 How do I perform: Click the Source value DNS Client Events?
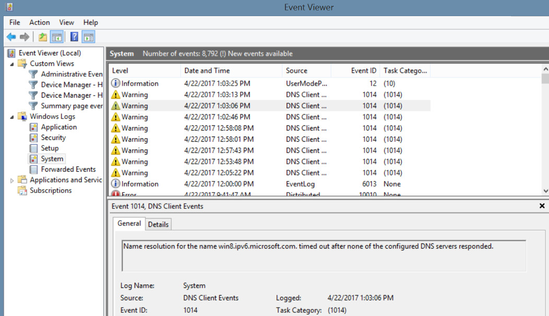[x=211, y=298]
